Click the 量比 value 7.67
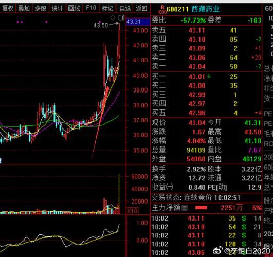The height and width of the screenshot is (257, 273). 255,150
